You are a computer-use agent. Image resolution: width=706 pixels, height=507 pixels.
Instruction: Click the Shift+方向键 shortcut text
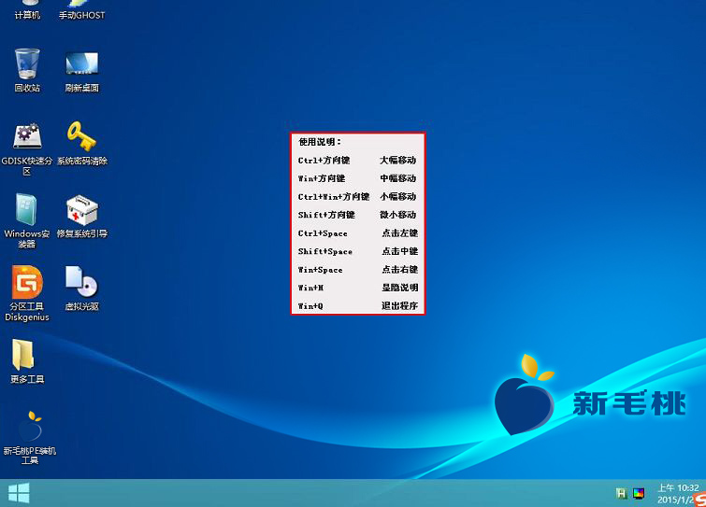pyautogui.click(x=326, y=215)
